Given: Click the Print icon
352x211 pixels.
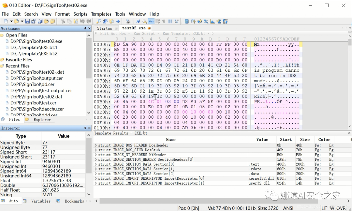Looking at the screenshot, I should [x=128, y=21].
